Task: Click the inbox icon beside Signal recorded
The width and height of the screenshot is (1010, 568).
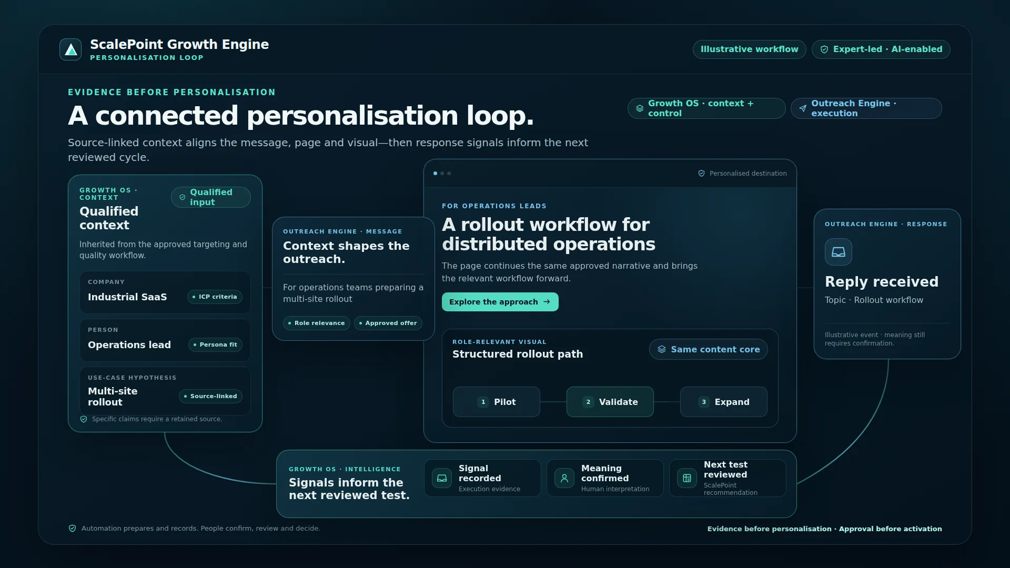Action: tap(442, 478)
